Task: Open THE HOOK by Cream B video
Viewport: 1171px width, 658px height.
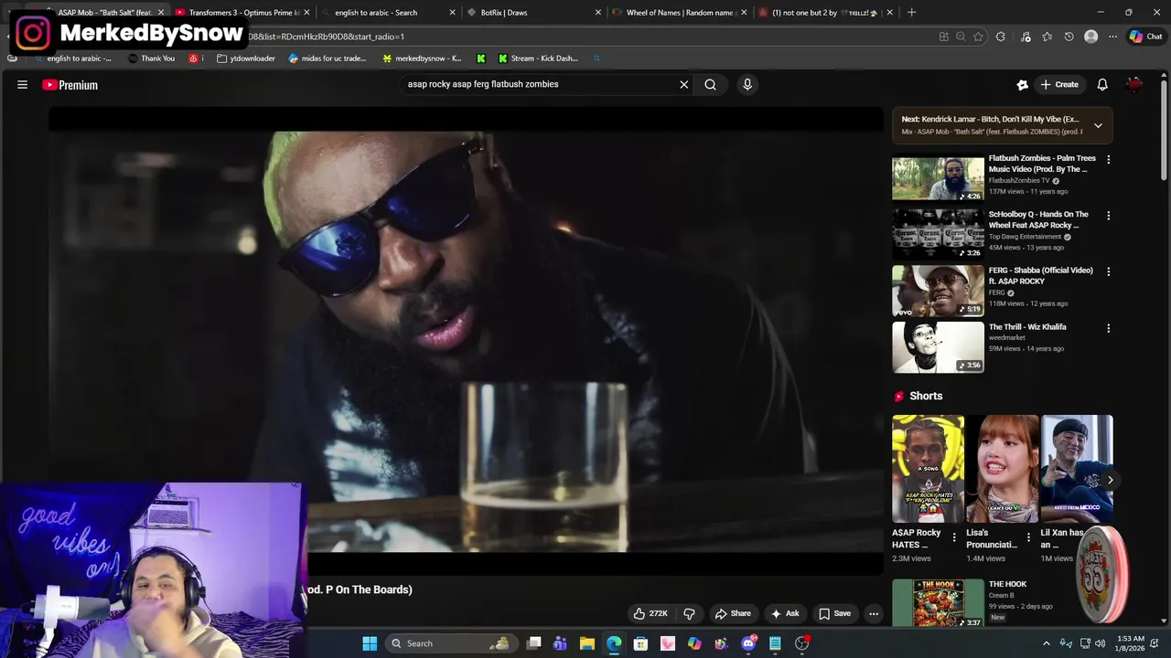Action: pos(938,603)
